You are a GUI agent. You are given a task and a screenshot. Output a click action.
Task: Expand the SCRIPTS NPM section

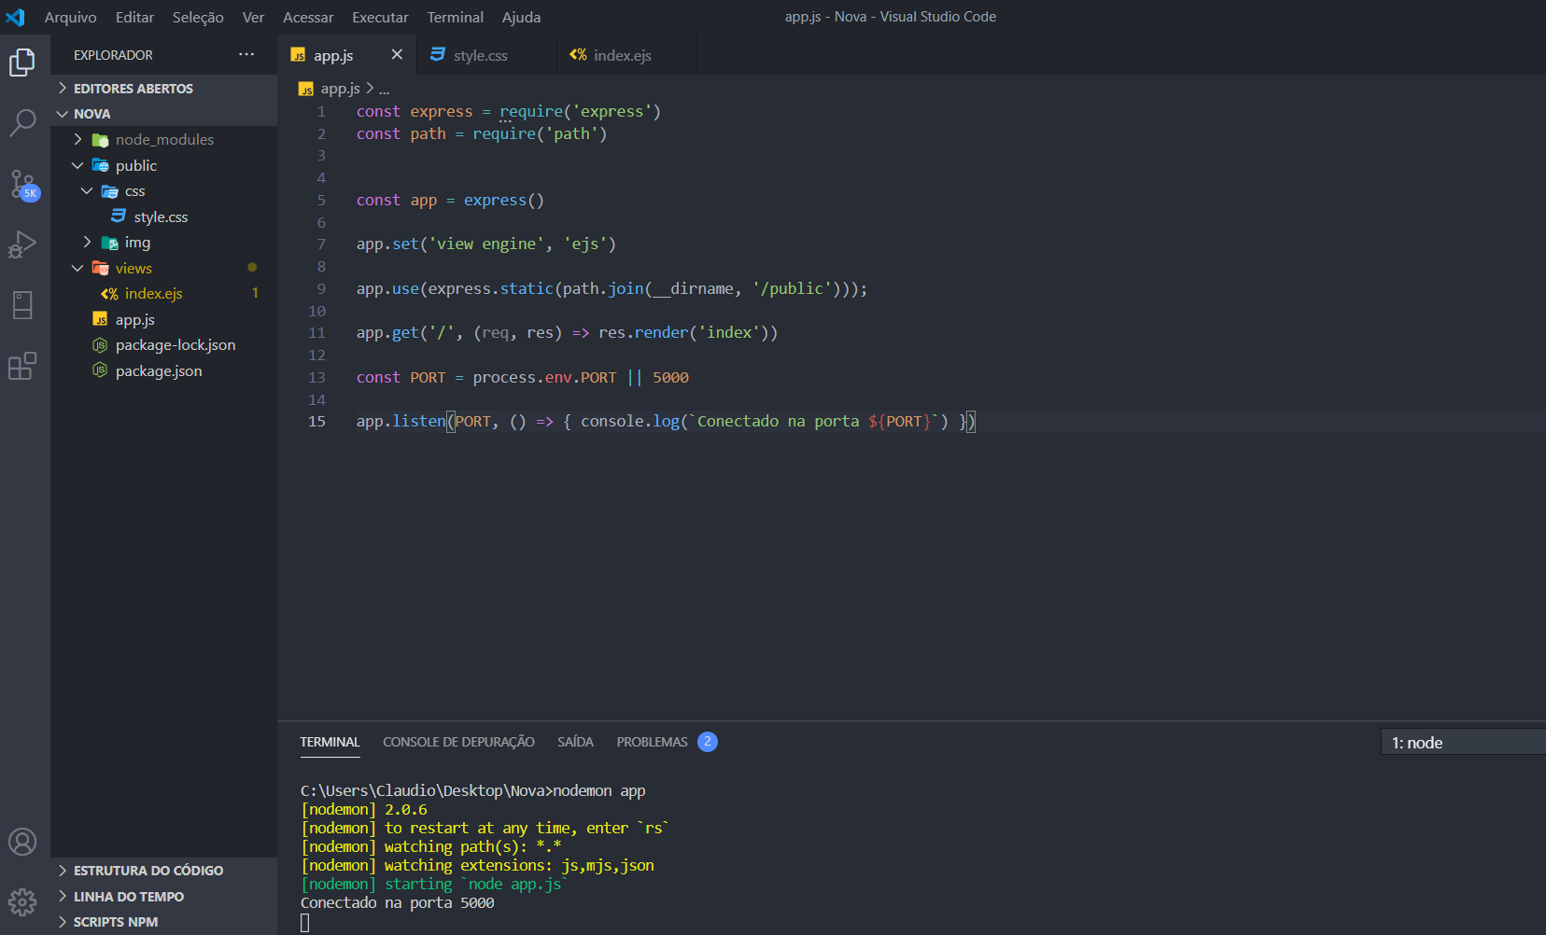[x=164, y=922]
